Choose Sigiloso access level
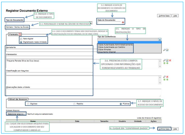The width and height of the screenshot is (185, 135). [x=28, y=104]
